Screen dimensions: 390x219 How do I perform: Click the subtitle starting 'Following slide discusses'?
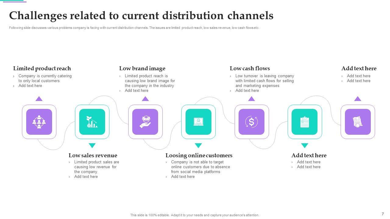pyautogui.click(x=134, y=28)
